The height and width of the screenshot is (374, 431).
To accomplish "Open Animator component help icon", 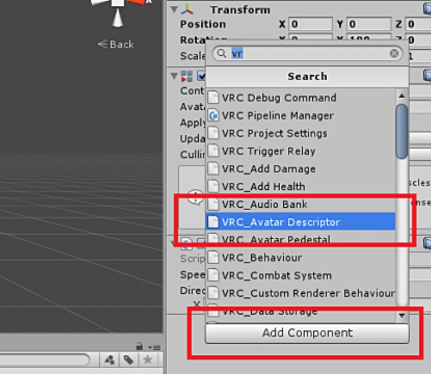I will coord(427,75).
